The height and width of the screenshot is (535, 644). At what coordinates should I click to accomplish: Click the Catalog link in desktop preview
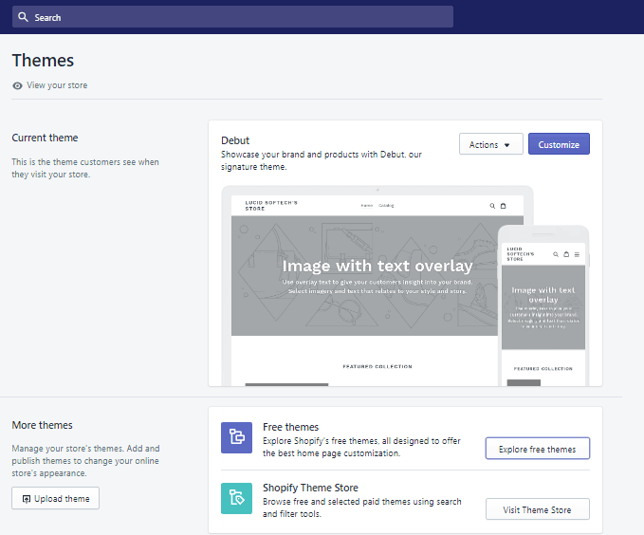pos(386,206)
